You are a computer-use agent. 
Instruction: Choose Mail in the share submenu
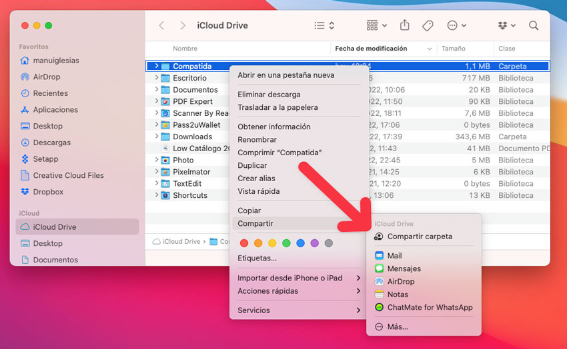pyautogui.click(x=394, y=256)
